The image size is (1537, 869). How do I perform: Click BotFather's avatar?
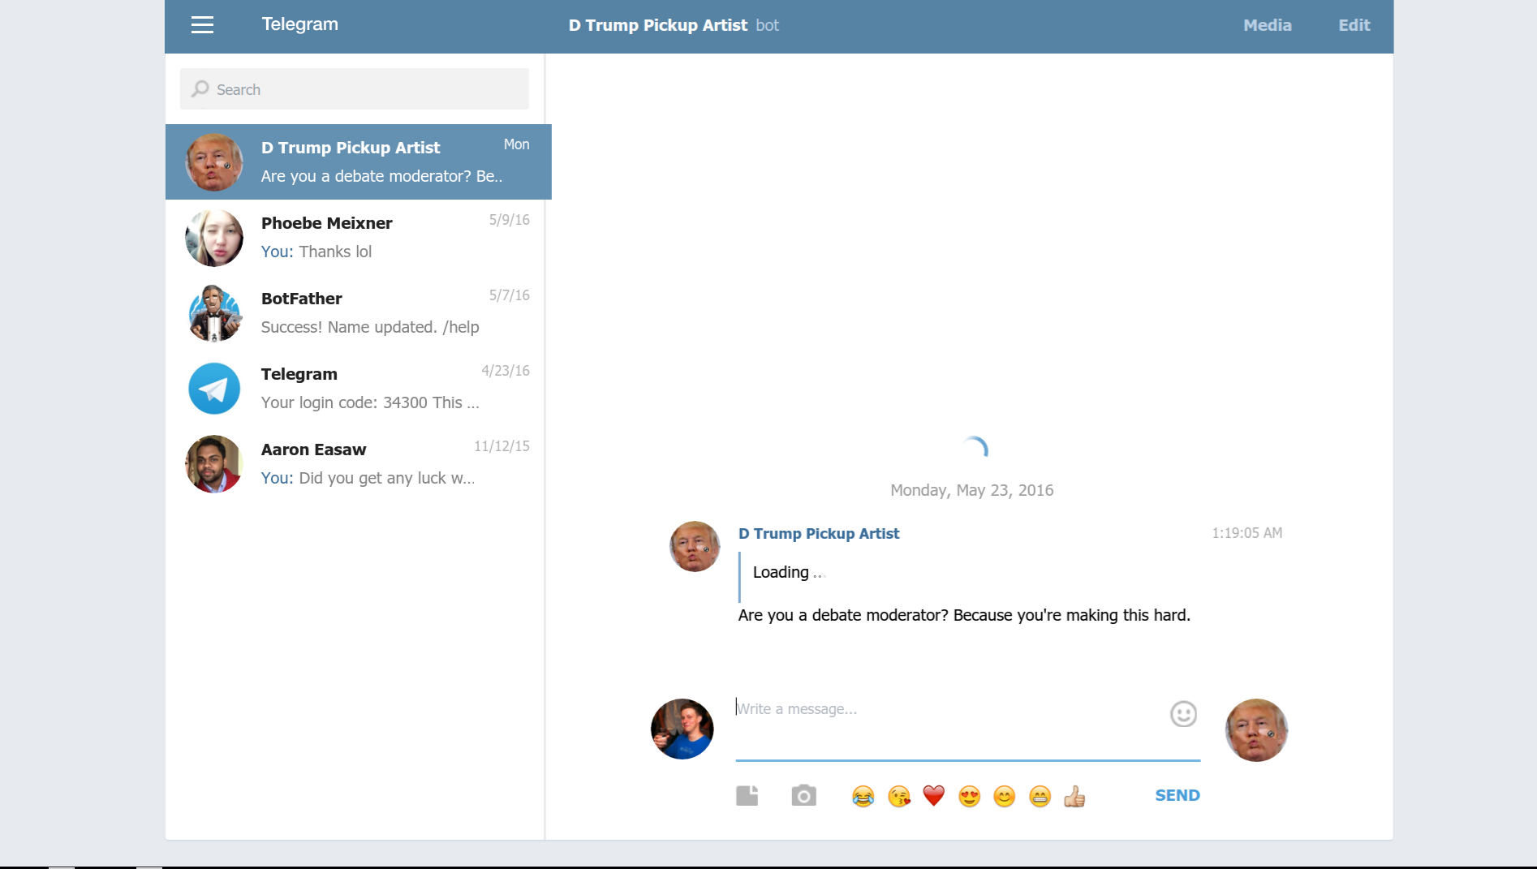214,313
